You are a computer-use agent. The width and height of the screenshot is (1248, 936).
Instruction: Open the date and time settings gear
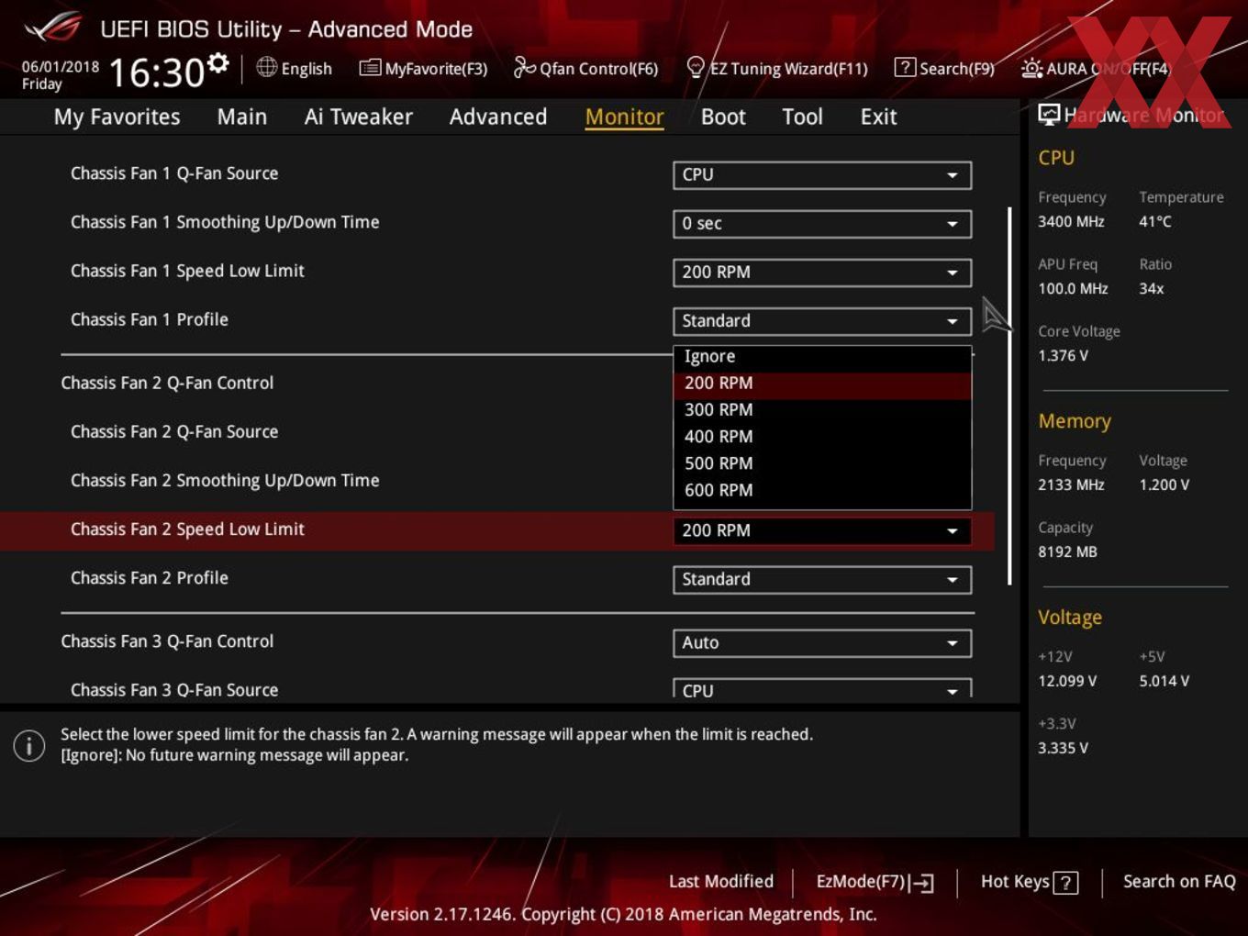(217, 62)
